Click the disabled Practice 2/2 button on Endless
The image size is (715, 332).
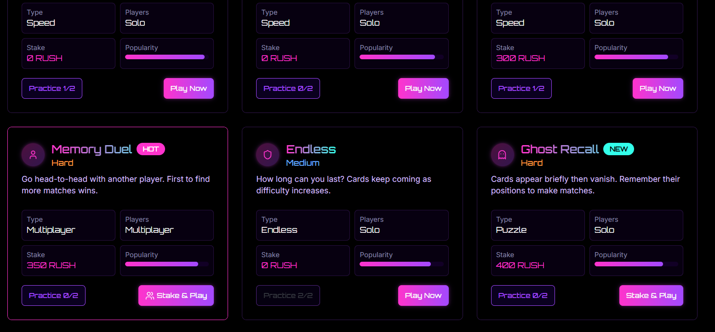[288, 296]
